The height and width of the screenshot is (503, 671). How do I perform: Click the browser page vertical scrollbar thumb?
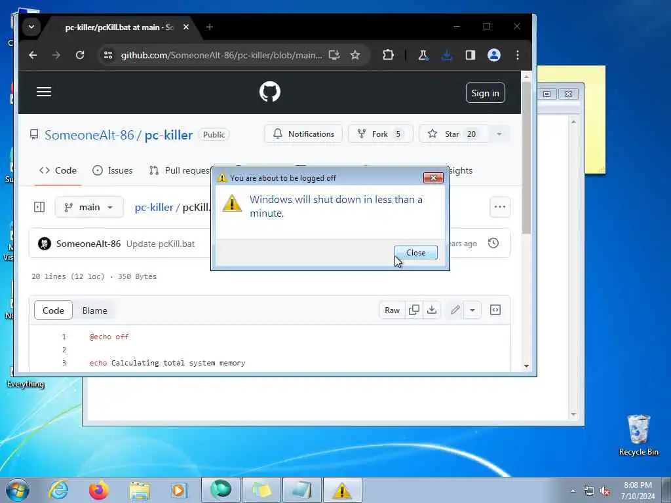(x=526, y=157)
